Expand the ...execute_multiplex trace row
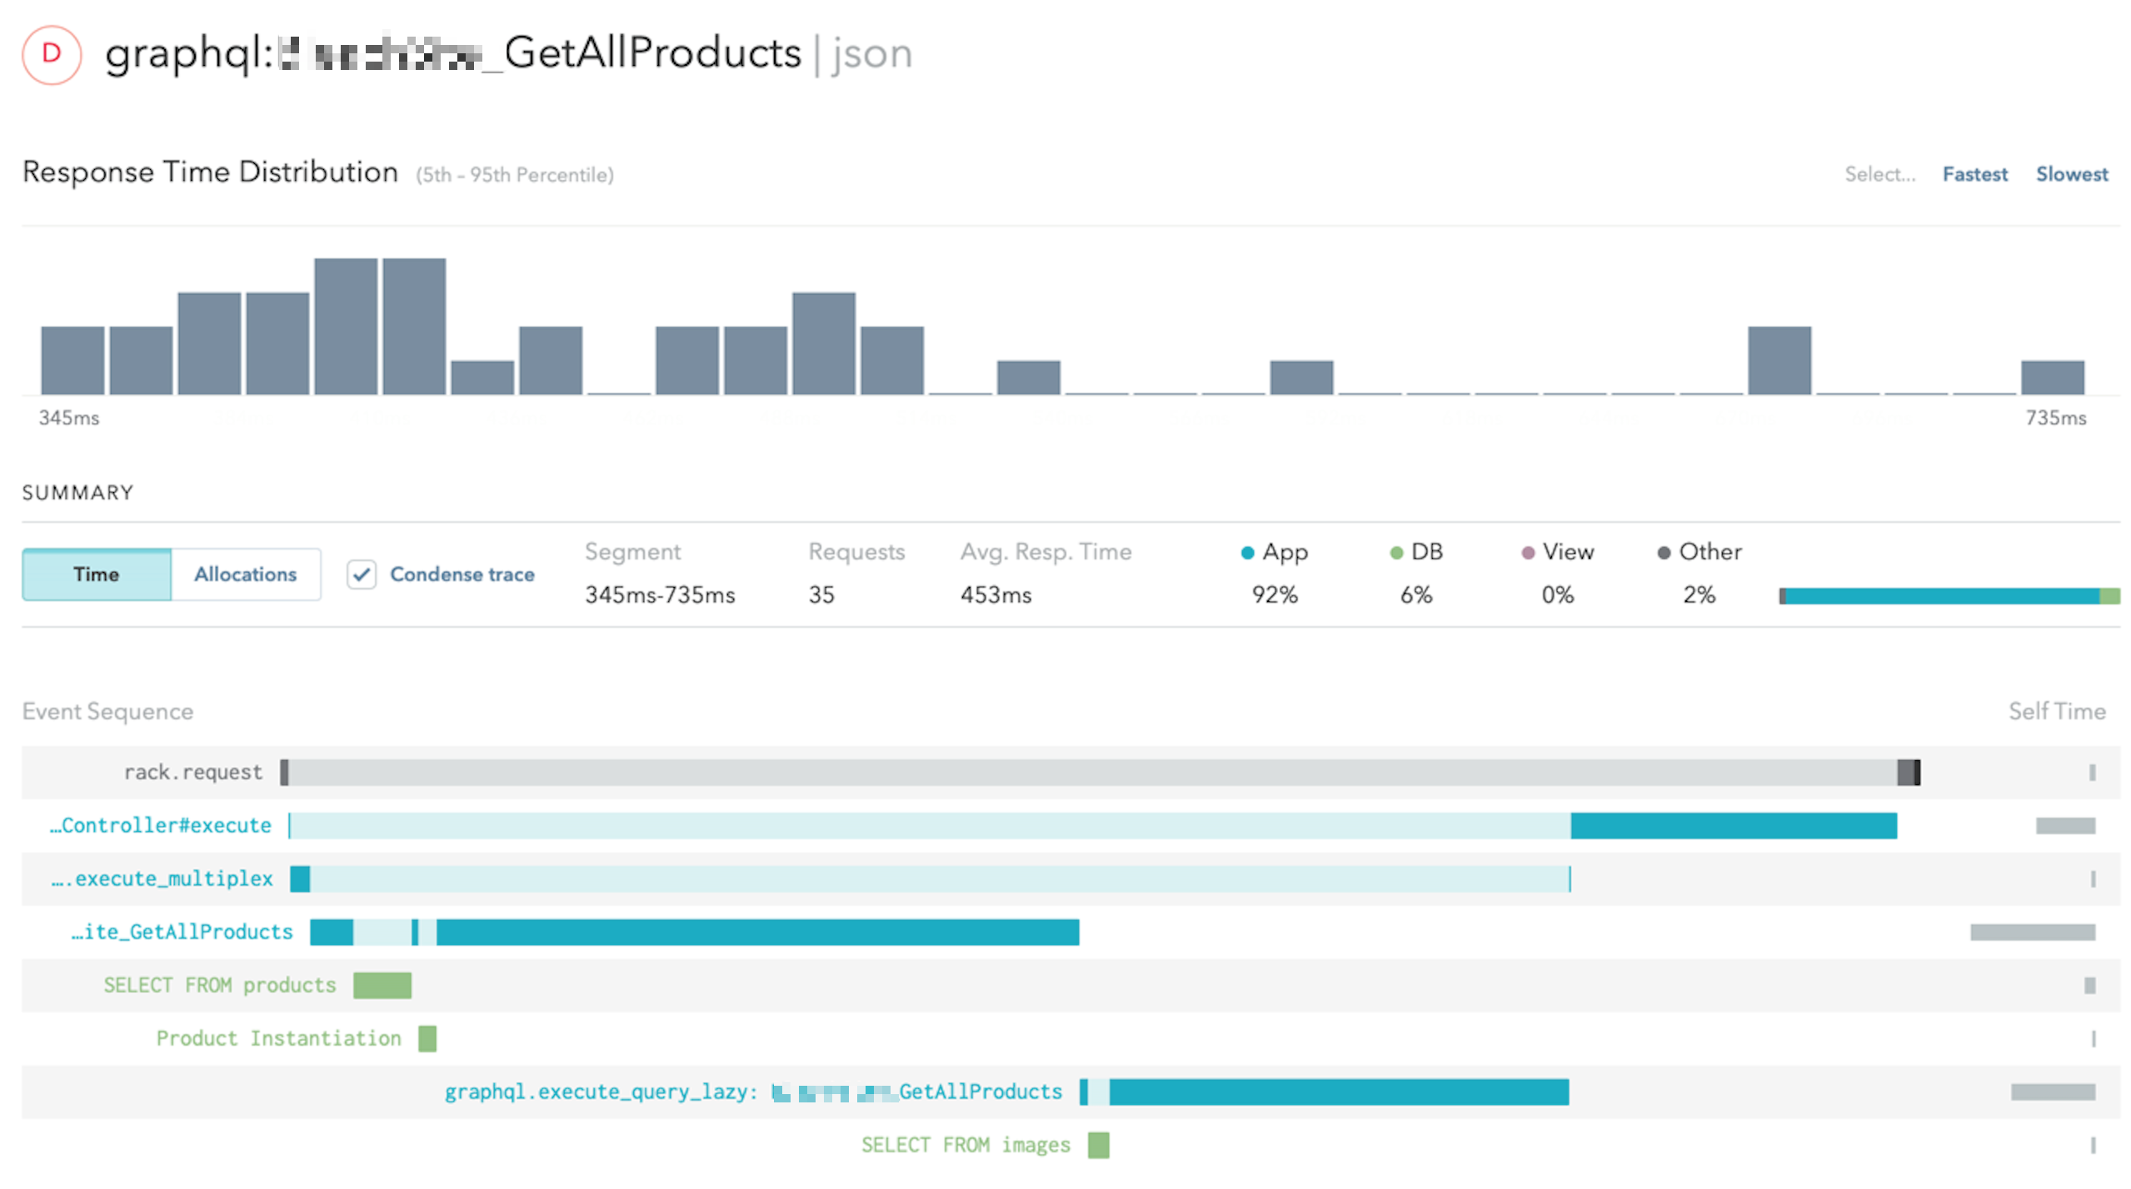Image resolution: width=2131 pixels, height=1189 pixels. 162,878
